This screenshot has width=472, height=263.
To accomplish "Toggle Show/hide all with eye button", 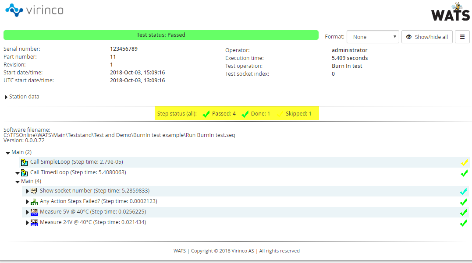I will 426,37.
